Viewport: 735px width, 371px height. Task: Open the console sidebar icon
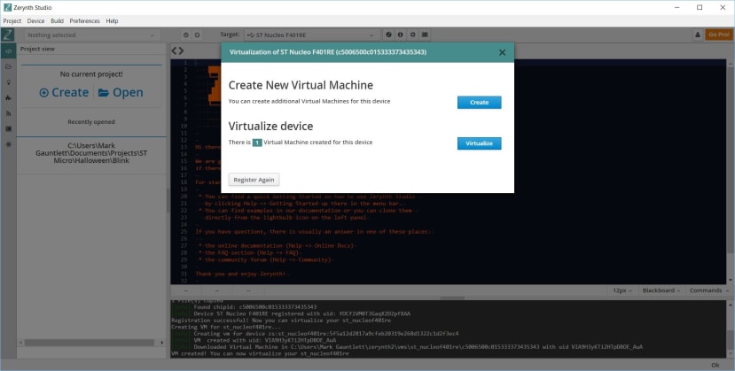8,128
